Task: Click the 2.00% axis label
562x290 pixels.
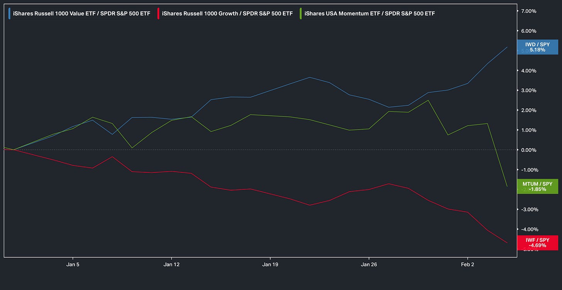Action: click(528, 110)
